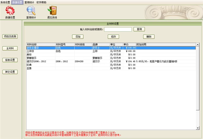203x139 pixels.
Task: Click the 诺贝尔 brand cell
Action: [x=101, y=62]
